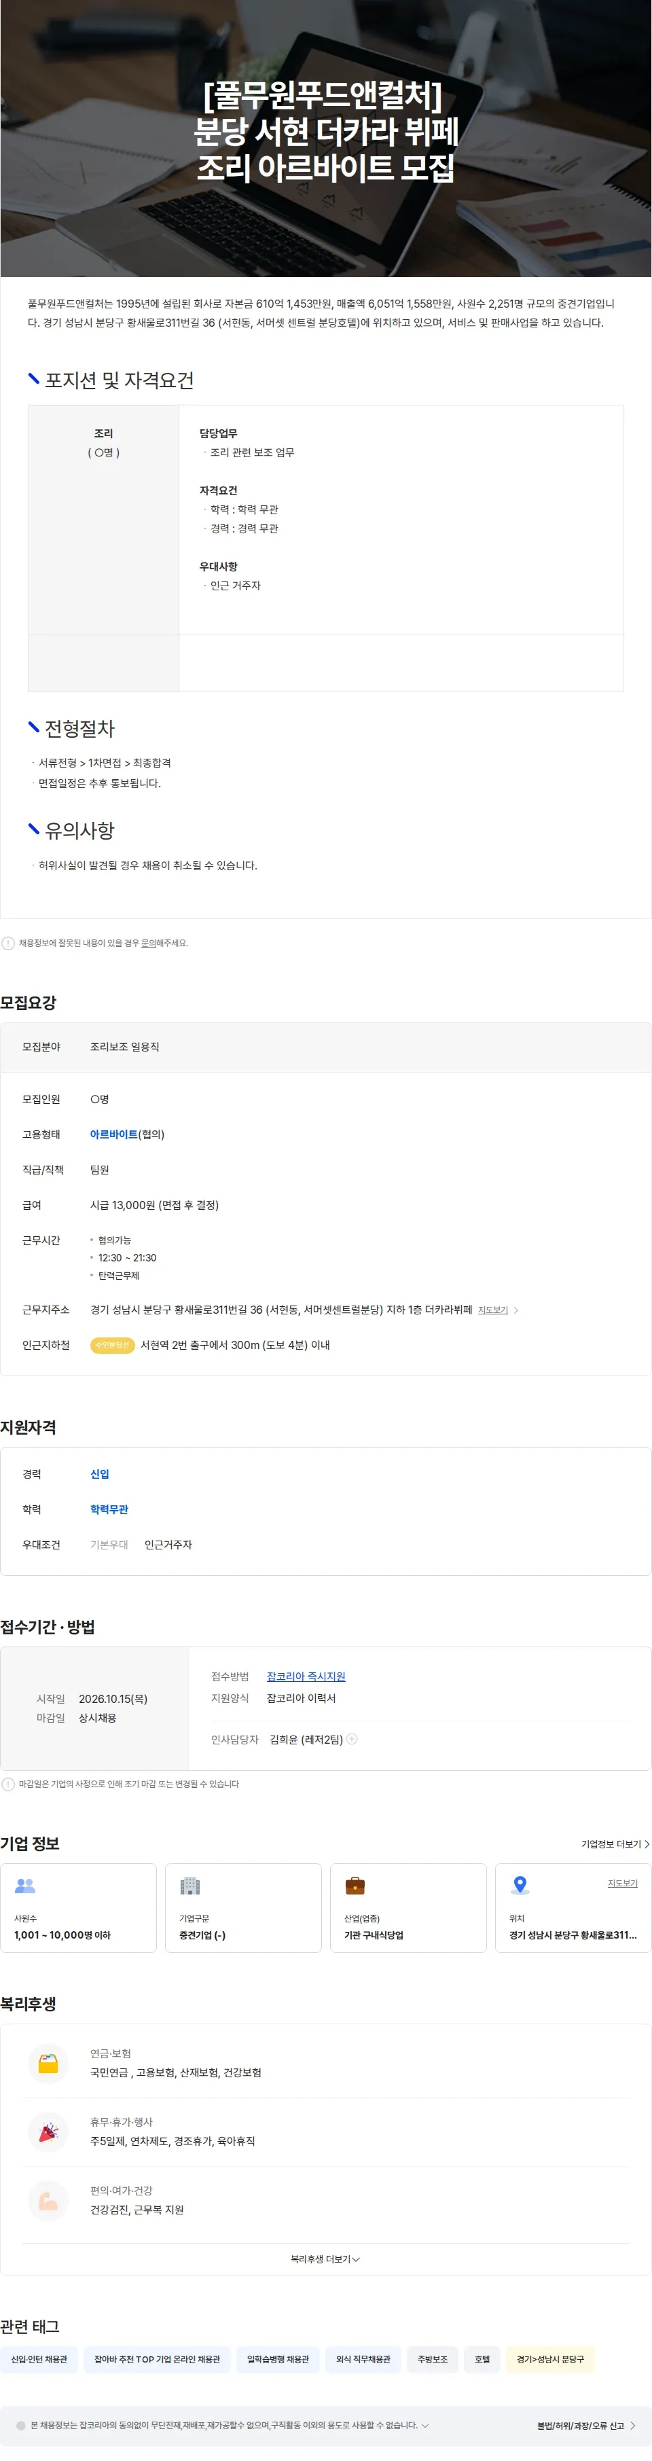The height and width of the screenshot is (2461, 652).
Task: Click the 12:30 ~ 21:30 work hours
Action: tap(127, 1258)
